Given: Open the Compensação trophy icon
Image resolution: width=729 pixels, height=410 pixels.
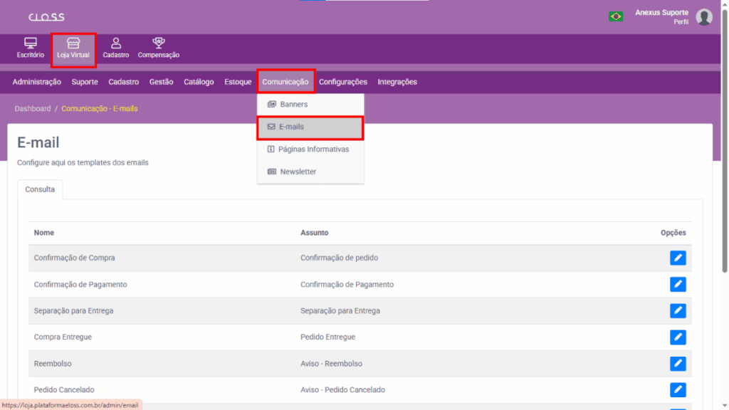Looking at the screenshot, I should [x=159, y=44].
